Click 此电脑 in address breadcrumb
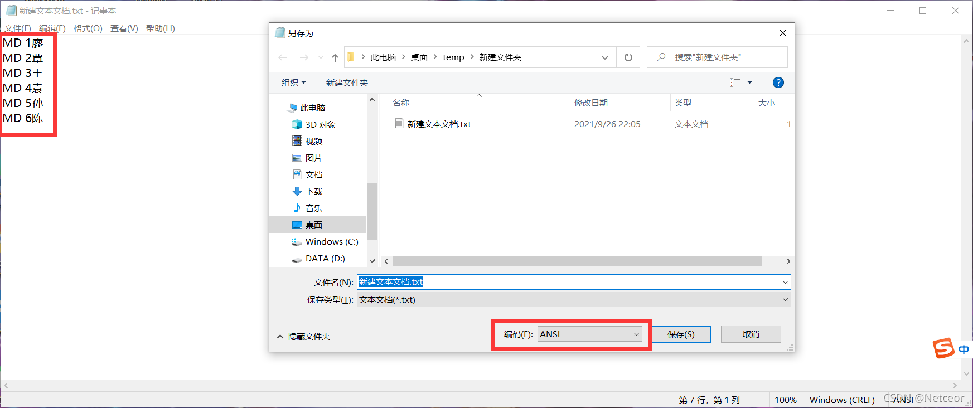 [383, 57]
